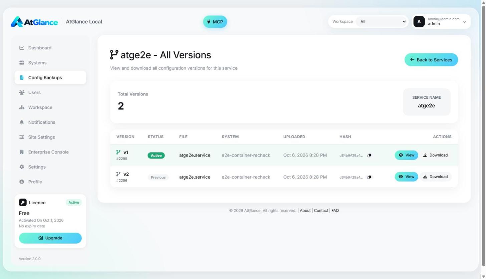
Task: View version v1 configuration
Action: tap(406, 155)
